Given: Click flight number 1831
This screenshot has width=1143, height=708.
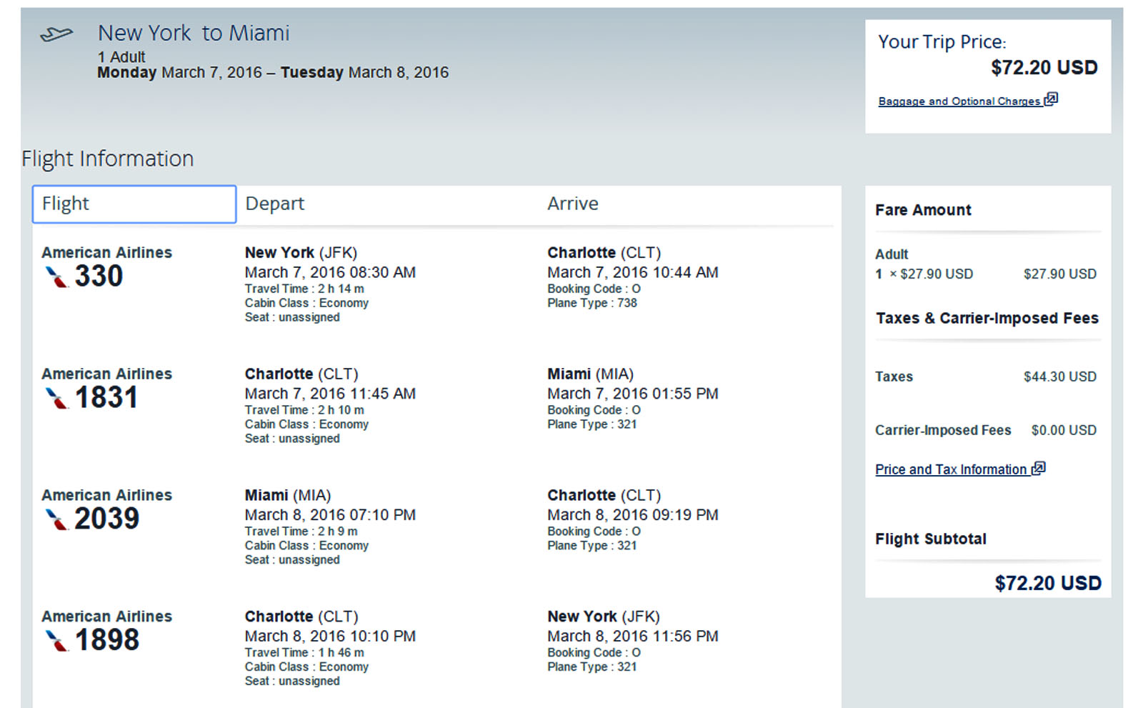Looking at the screenshot, I should point(106,398).
